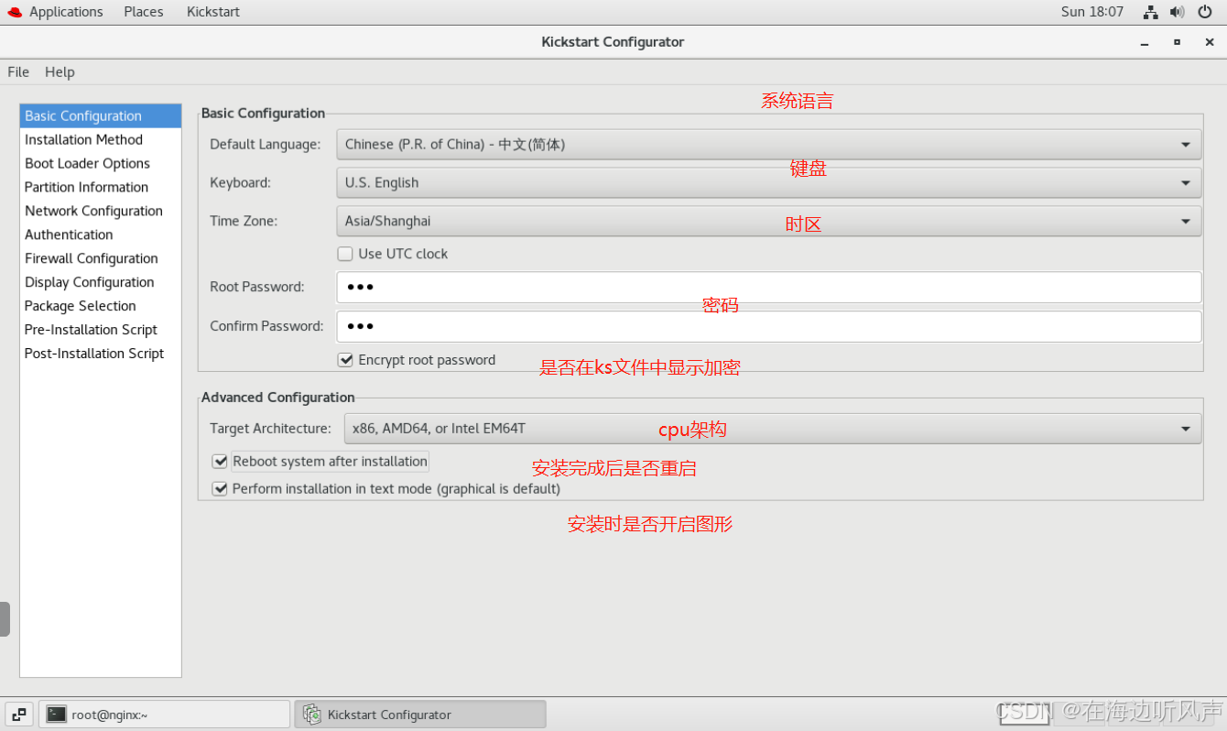Screen dimensions: 1227x731
Task: Uncheck Reboot system after installation
Action: pyautogui.click(x=220, y=462)
